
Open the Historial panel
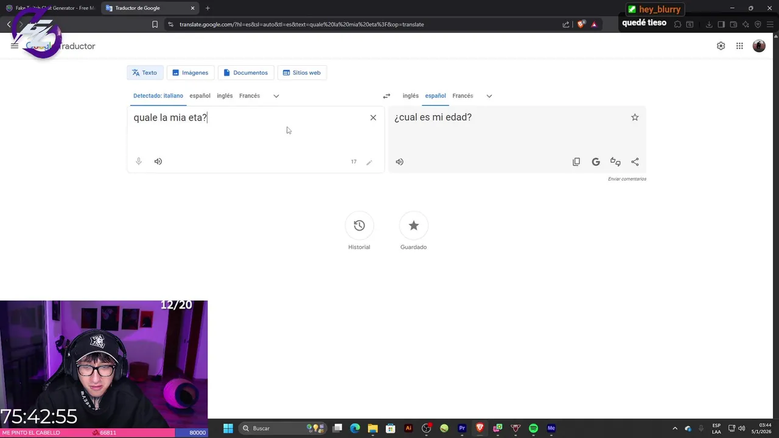359,232
